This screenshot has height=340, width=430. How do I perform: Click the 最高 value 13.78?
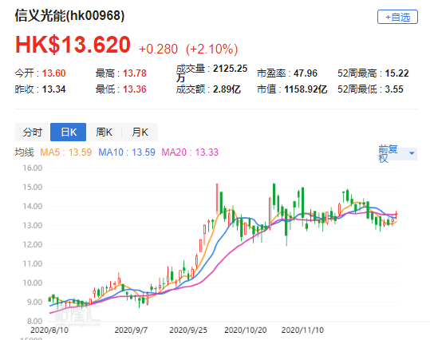[135, 73]
